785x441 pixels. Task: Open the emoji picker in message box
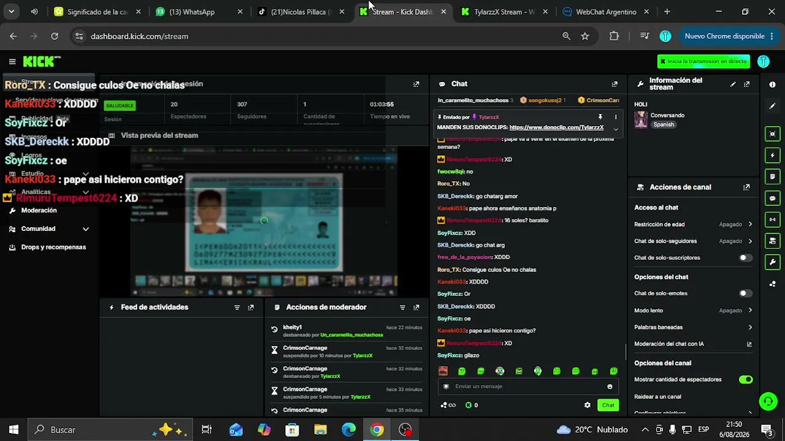point(610,386)
